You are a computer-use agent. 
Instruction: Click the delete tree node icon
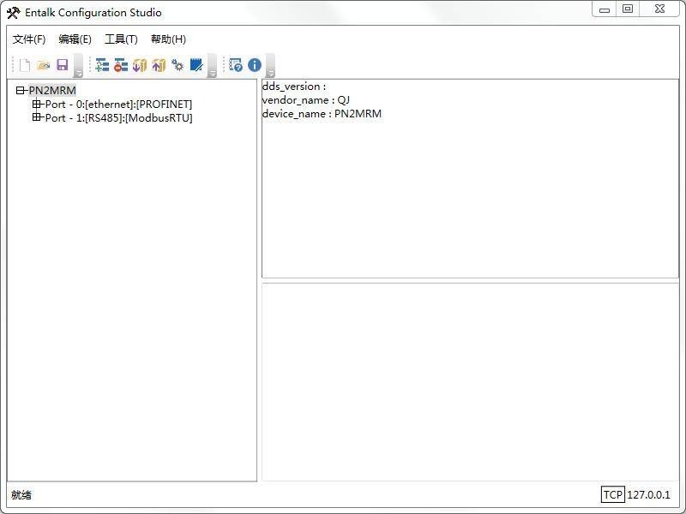[x=121, y=66]
